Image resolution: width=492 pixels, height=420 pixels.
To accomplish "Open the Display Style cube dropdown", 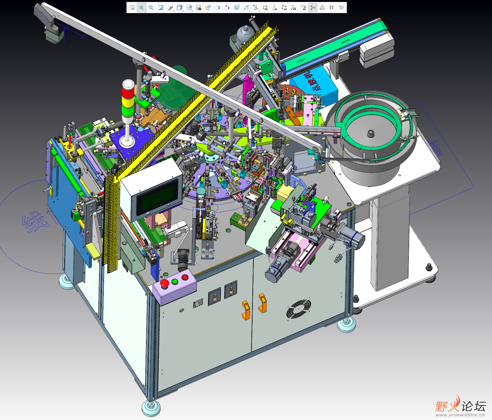I will click(x=180, y=8).
